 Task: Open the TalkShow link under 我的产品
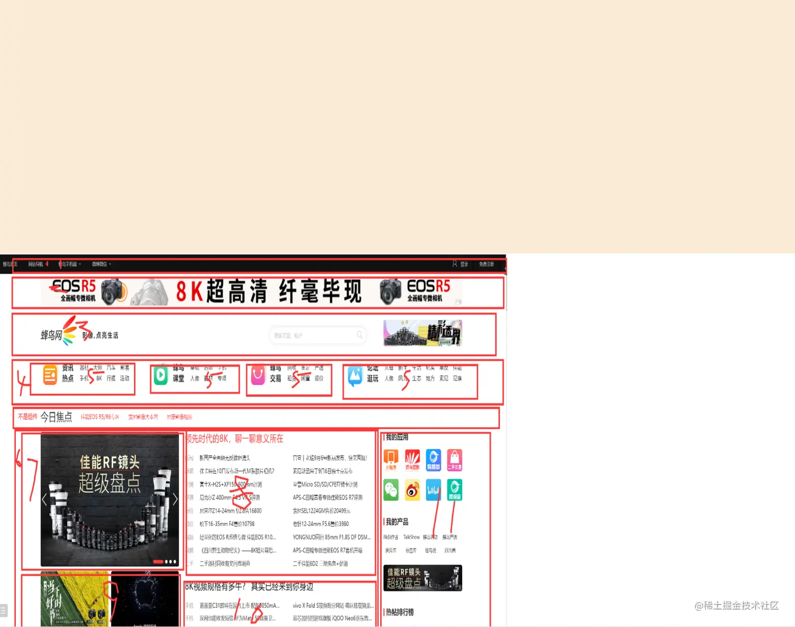[411, 537]
